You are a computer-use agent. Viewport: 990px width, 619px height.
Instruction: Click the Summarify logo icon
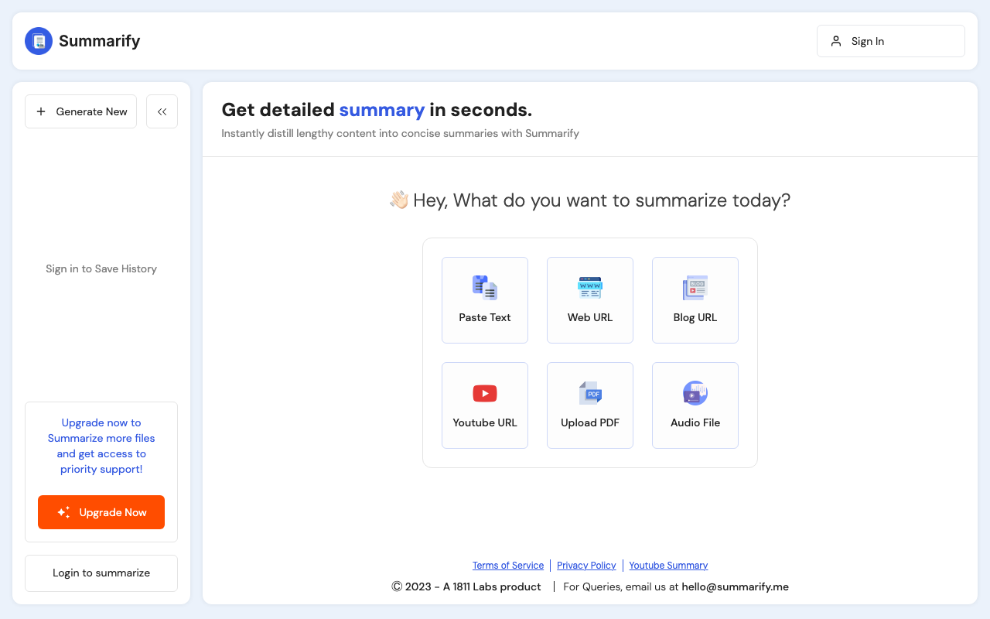39,41
